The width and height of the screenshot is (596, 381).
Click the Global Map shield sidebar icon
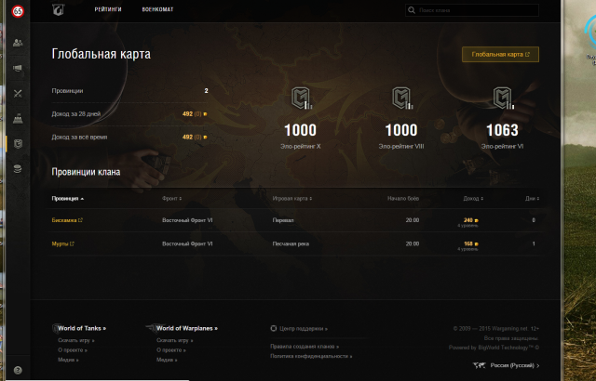18,143
